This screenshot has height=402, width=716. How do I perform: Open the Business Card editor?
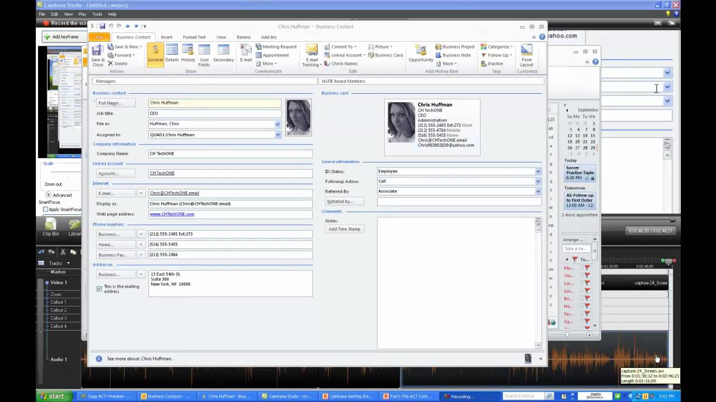pyautogui.click(x=385, y=55)
